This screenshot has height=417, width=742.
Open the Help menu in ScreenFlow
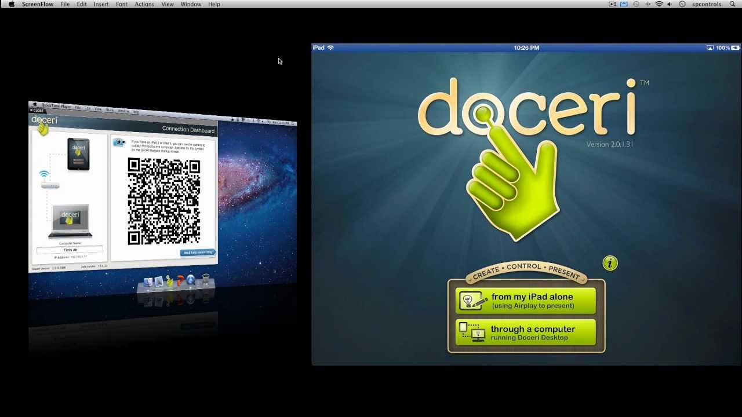tap(214, 4)
